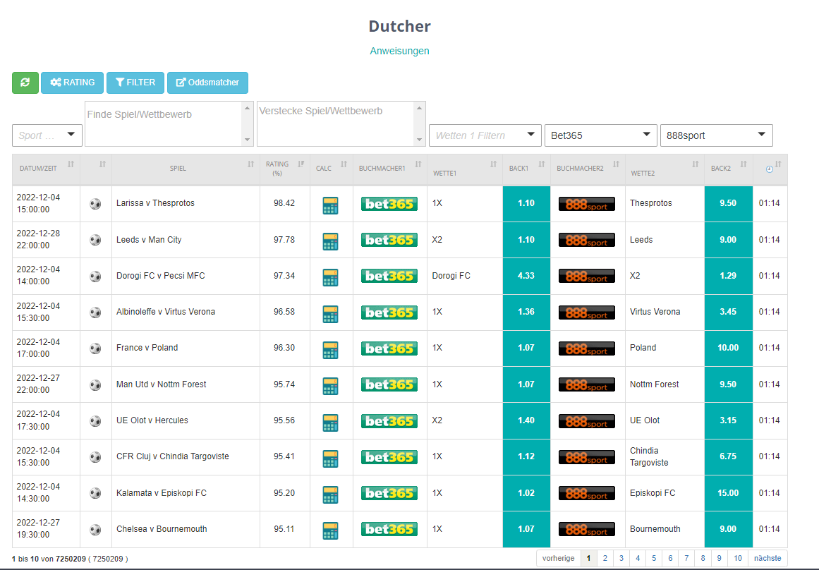Click football icon in Dorogi FC v Pecsi MFC row
819x570 pixels.
pyautogui.click(x=95, y=276)
